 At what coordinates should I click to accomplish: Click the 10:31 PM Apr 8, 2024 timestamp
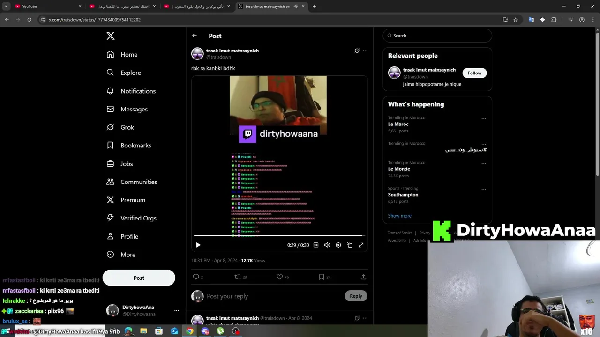point(214,260)
